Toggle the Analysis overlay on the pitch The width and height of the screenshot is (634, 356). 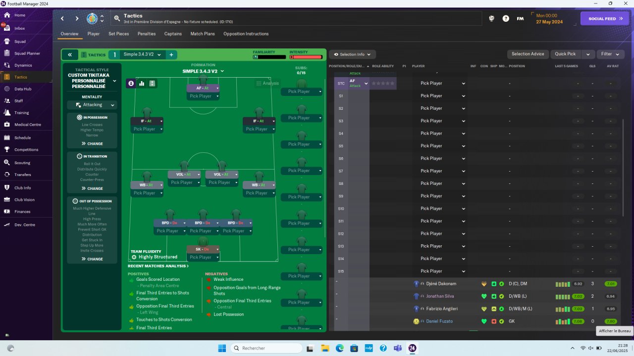pyautogui.click(x=267, y=84)
